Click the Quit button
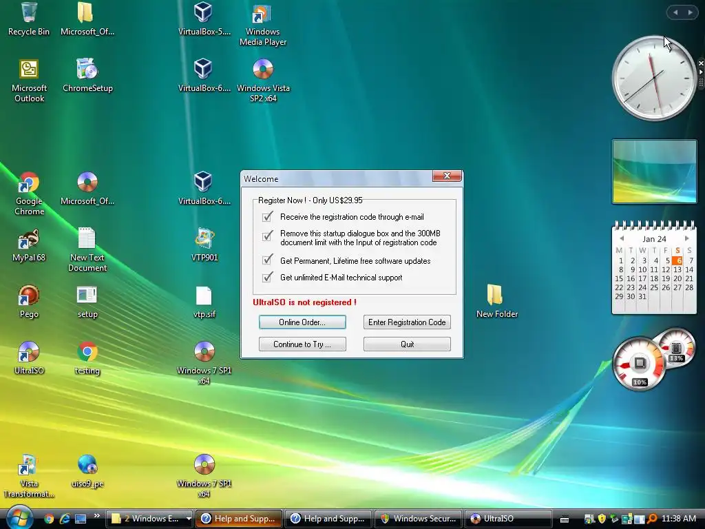This screenshot has width=705, height=529. tap(407, 344)
